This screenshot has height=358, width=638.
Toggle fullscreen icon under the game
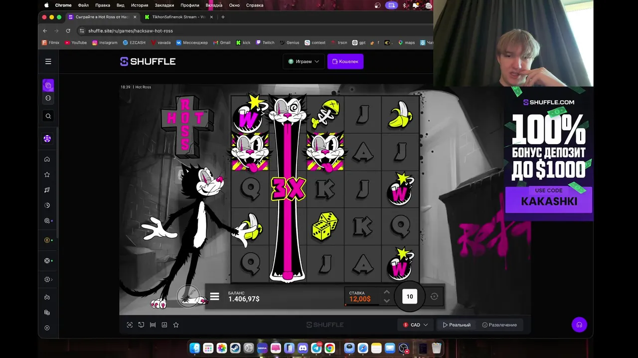(130, 325)
